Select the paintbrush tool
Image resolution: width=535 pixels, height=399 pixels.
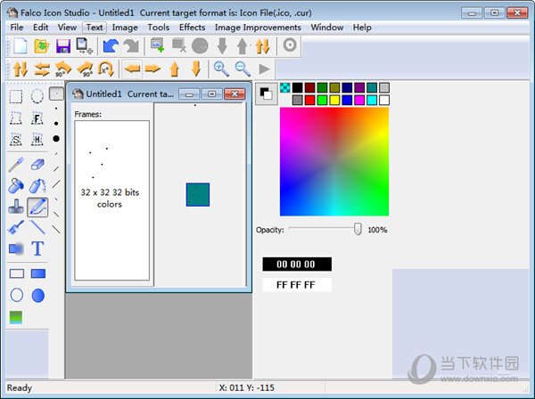pos(16,228)
